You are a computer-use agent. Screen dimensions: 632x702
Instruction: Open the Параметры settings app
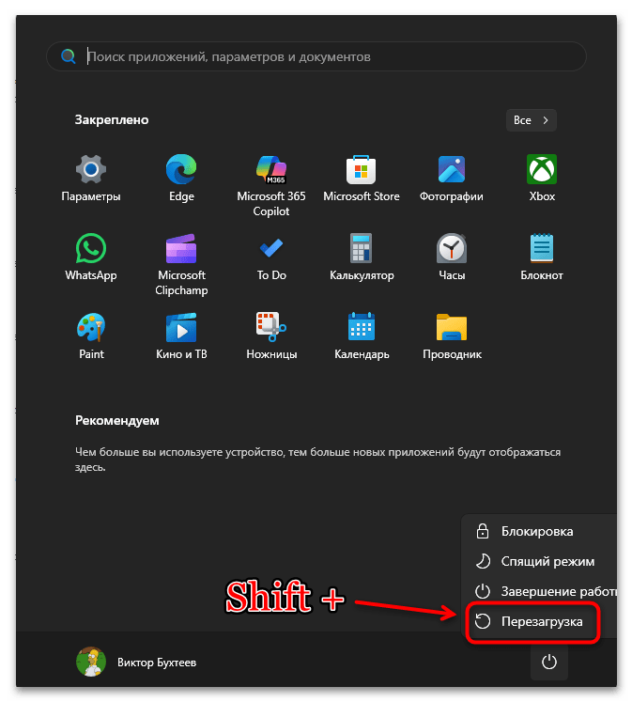pyautogui.click(x=91, y=179)
